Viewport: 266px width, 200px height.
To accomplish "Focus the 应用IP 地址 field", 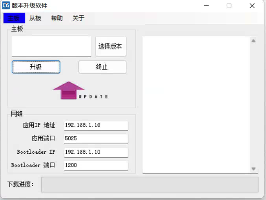I will click(95, 125).
